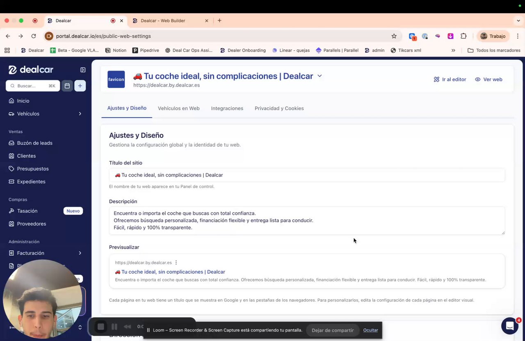This screenshot has width=525, height=341.
Task: Click the Clientes contact icon
Action: click(x=11, y=156)
